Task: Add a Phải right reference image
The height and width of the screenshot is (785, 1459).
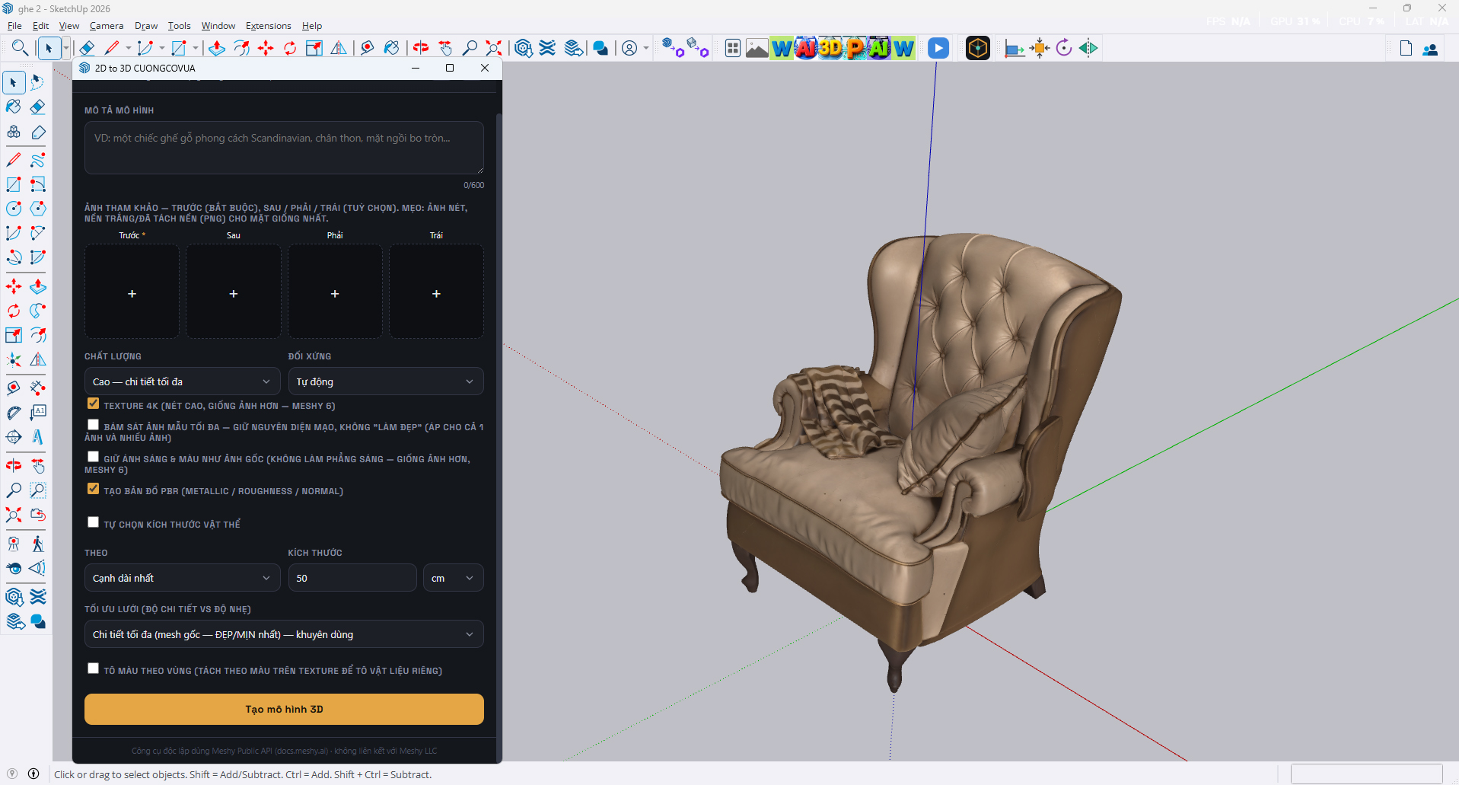Action: (x=335, y=292)
